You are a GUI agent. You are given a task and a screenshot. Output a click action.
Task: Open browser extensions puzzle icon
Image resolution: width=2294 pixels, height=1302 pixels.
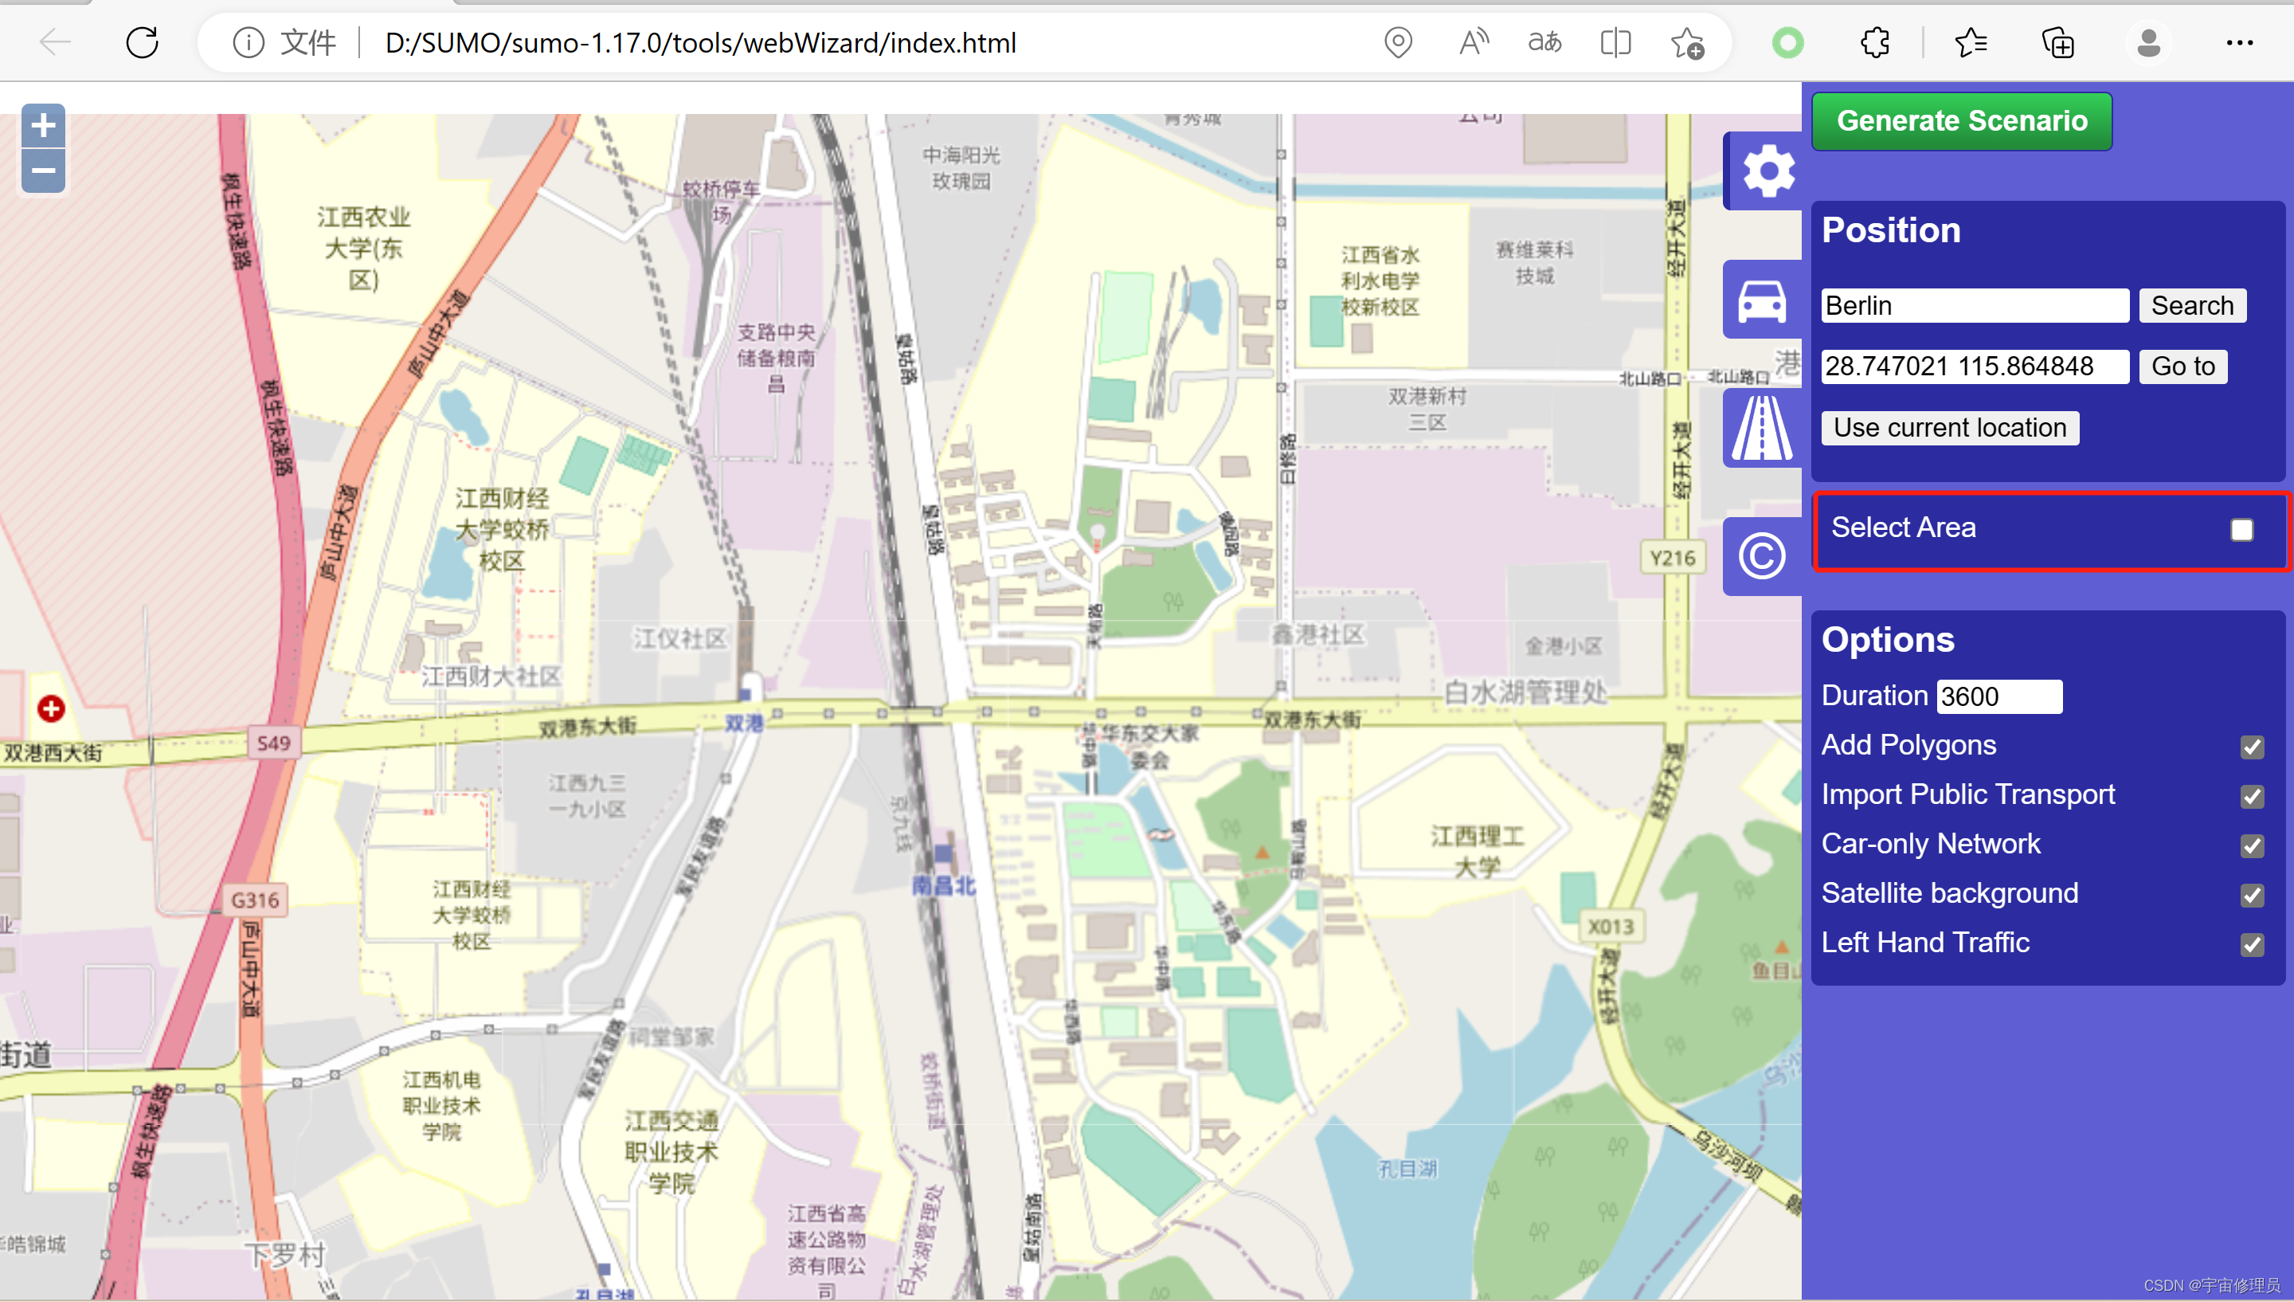(1875, 42)
